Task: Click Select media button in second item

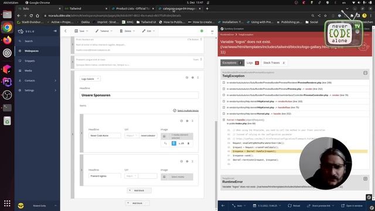Action: click(177, 177)
